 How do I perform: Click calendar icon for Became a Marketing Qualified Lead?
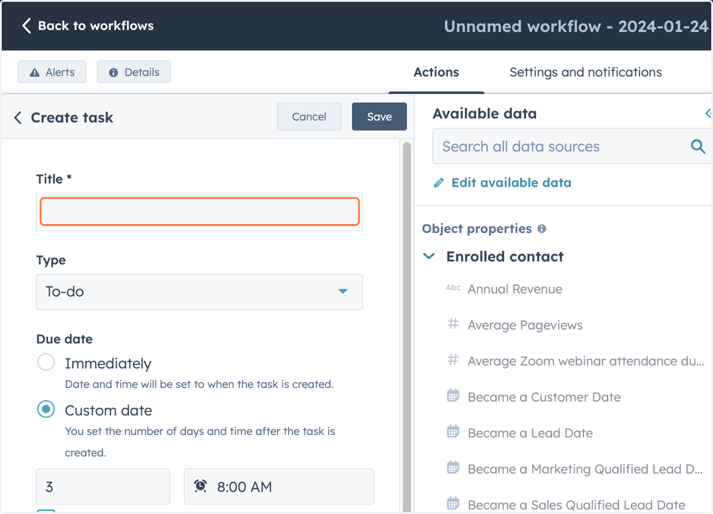[453, 468]
